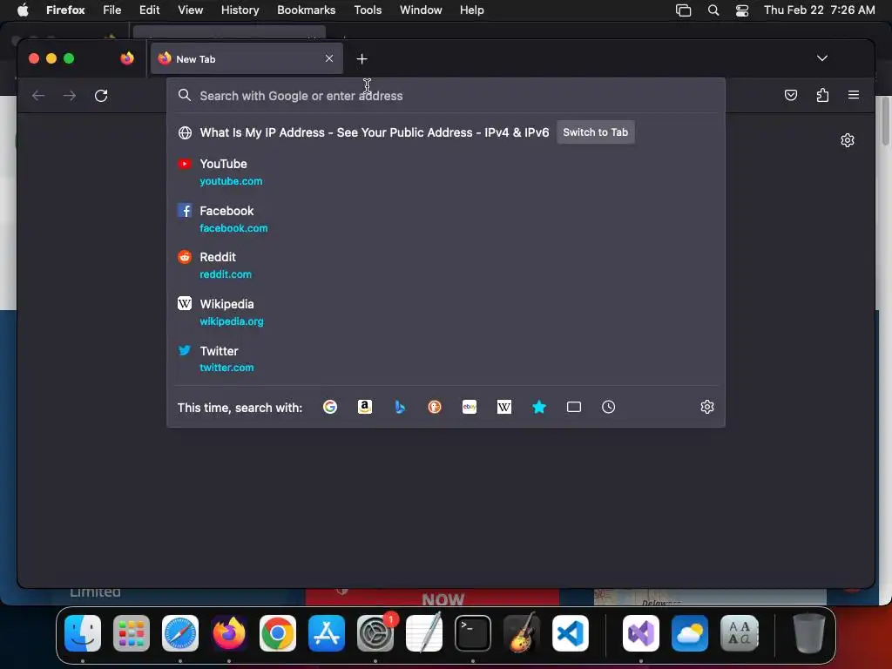Click the Switch to Tab button
The height and width of the screenshot is (669, 892).
click(x=596, y=132)
